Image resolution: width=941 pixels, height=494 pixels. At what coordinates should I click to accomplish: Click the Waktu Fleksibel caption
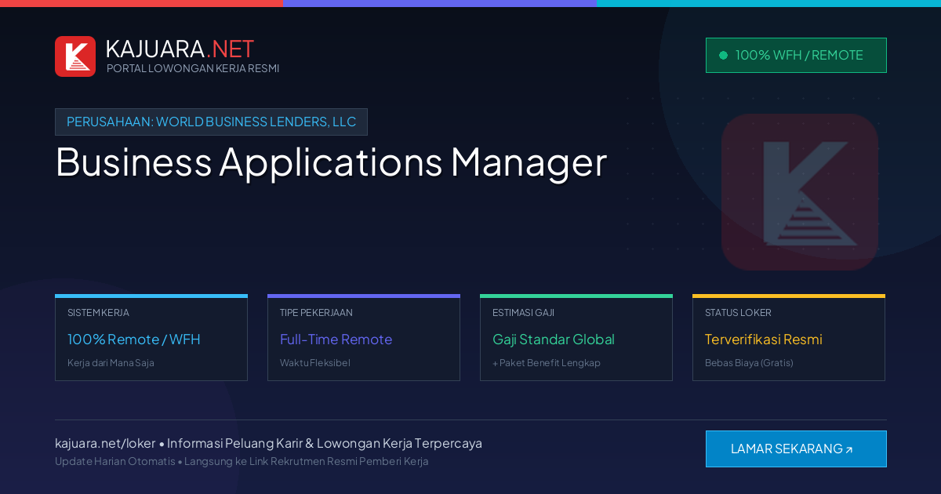pos(315,363)
